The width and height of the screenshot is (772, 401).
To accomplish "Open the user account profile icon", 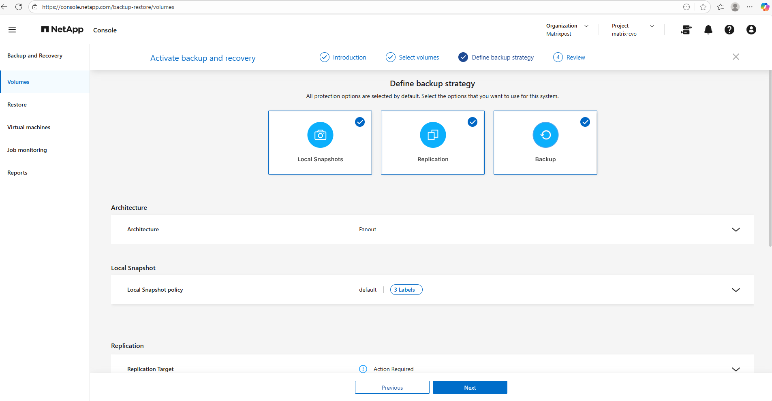I will coord(751,30).
